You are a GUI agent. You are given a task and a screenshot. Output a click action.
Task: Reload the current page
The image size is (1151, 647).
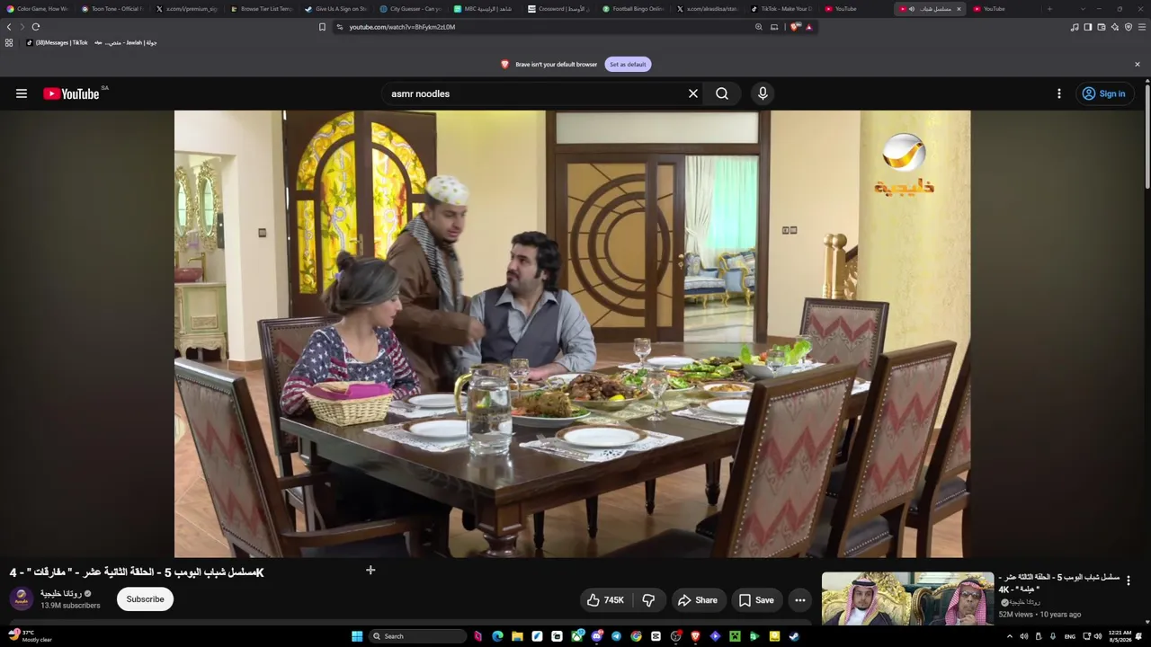36,27
